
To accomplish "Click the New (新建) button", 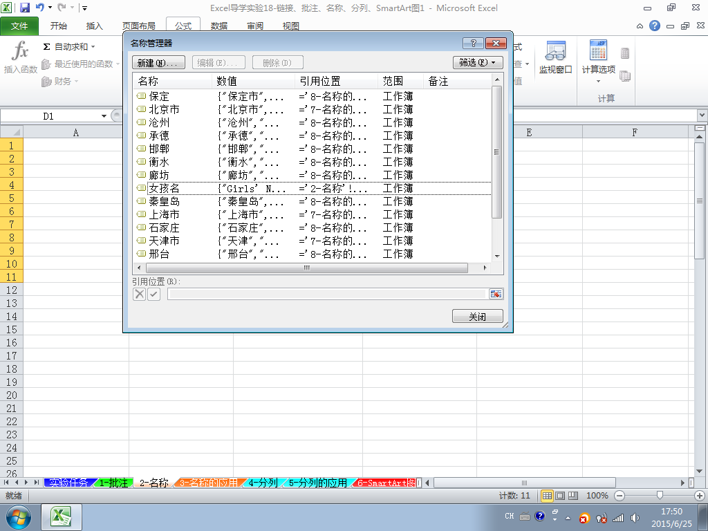I will (158, 62).
